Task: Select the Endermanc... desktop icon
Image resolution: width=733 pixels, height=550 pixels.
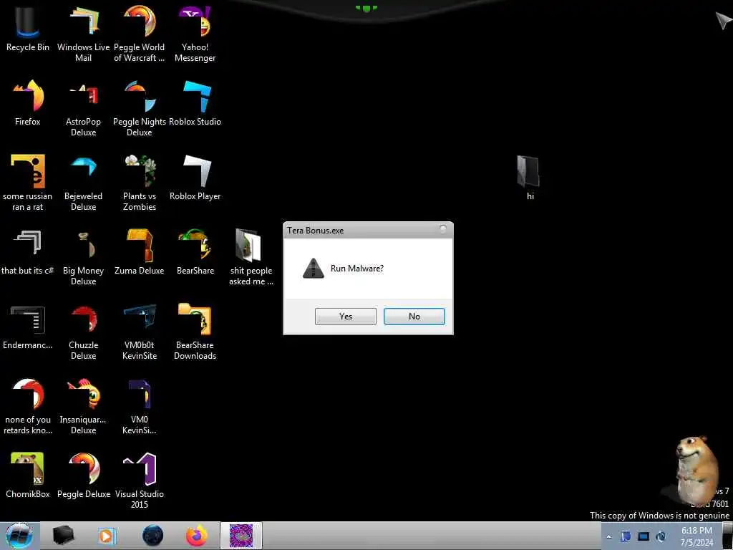Action: [x=28, y=327]
